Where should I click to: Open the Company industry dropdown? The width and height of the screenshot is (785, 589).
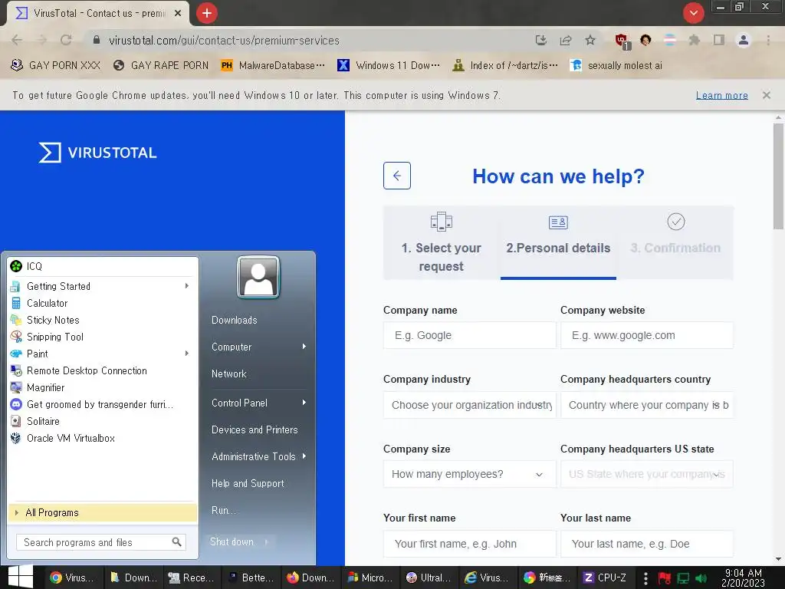point(470,405)
